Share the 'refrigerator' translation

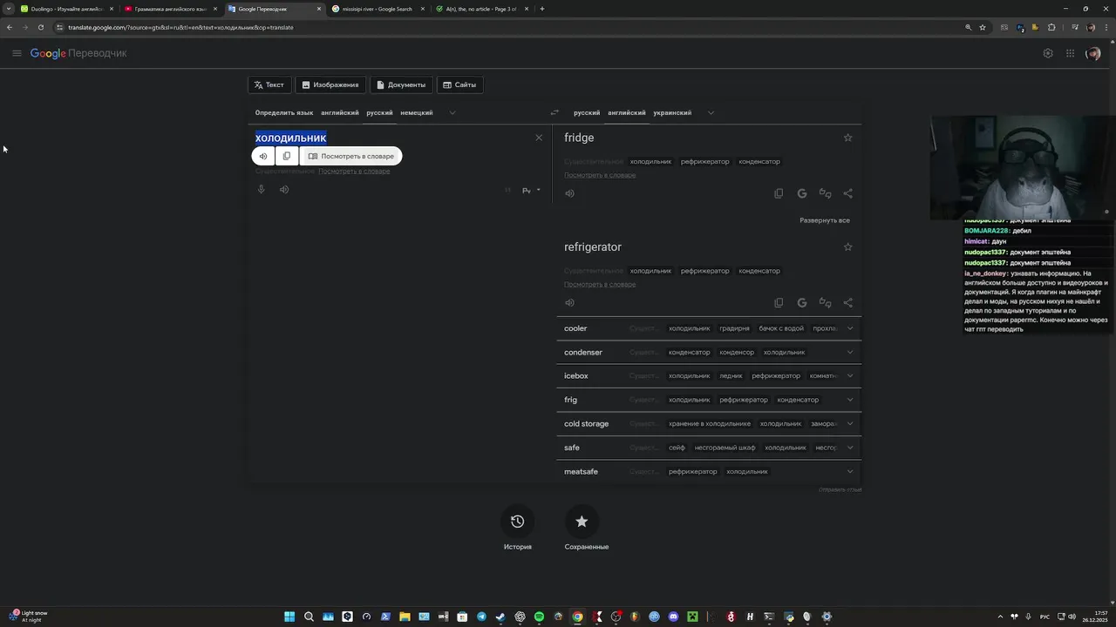[847, 302]
